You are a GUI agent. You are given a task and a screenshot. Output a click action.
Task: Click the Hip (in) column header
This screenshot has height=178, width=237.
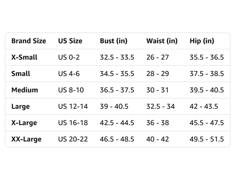click(202, 41)
